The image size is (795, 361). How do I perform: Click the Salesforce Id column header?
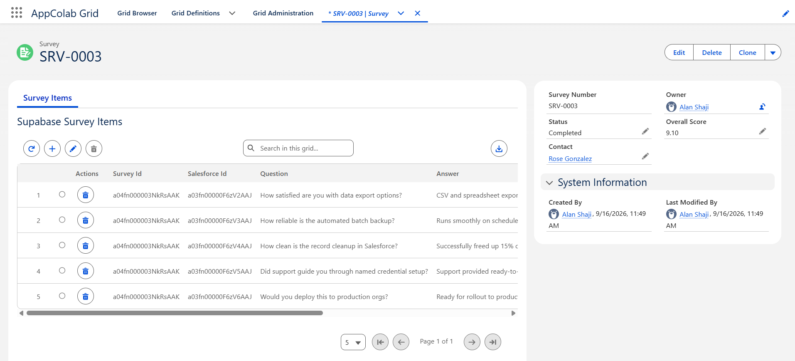point(207,174)
